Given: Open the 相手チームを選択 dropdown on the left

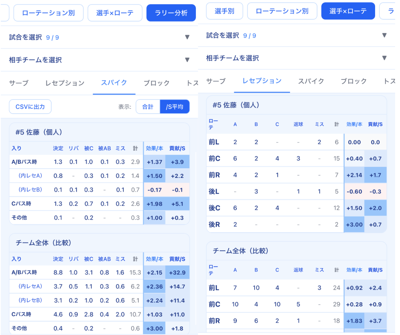Looking at the screenshot, I should tap(99, 59).
